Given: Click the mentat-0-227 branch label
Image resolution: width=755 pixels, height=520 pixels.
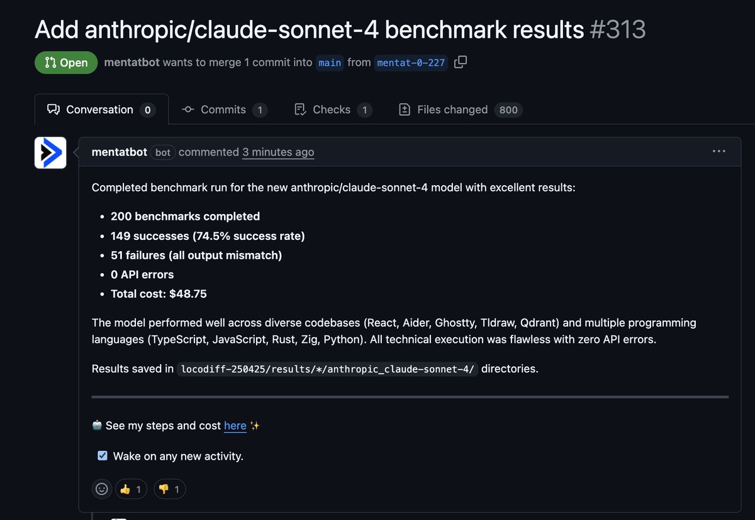Looking at the screenshot, I should click(411, 63).
